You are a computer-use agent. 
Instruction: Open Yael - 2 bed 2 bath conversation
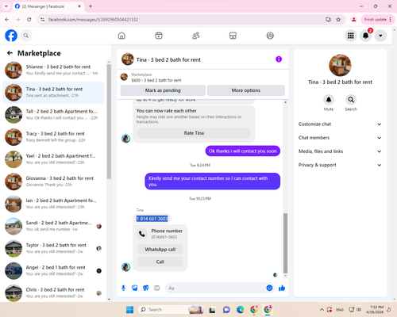tap(53, 159)
